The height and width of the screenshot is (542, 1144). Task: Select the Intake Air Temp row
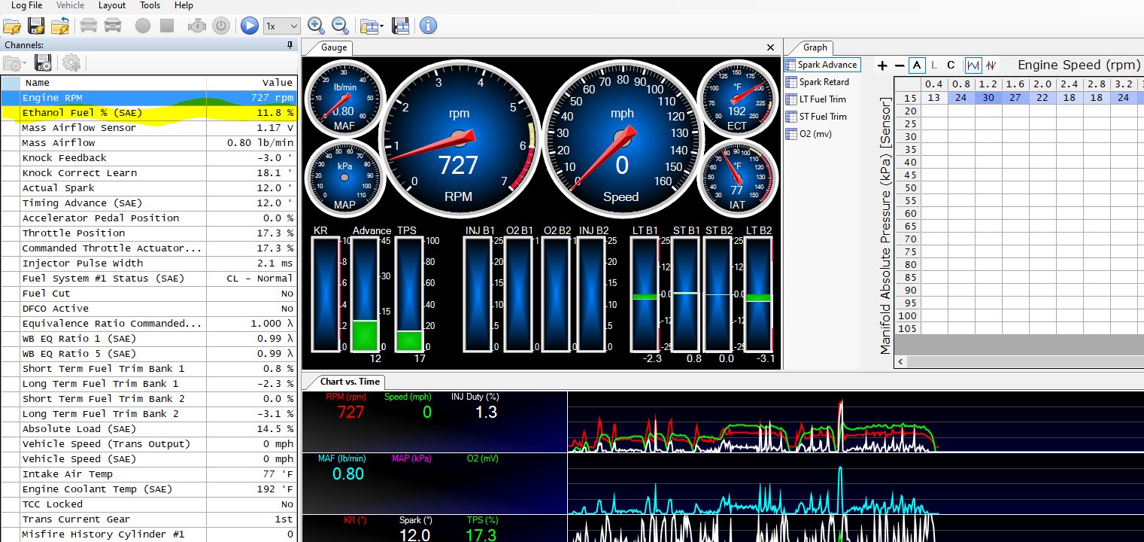148,474
